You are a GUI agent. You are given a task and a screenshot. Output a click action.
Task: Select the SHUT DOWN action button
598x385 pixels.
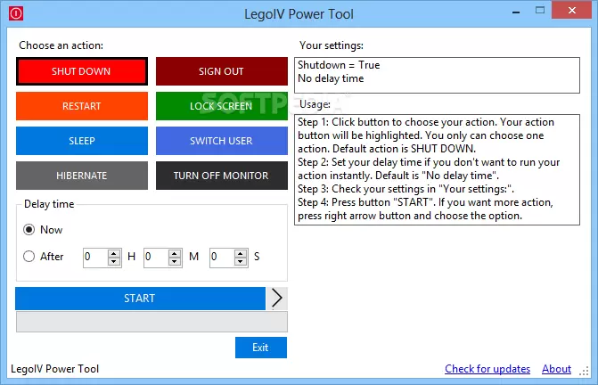[x=81, y=71]
